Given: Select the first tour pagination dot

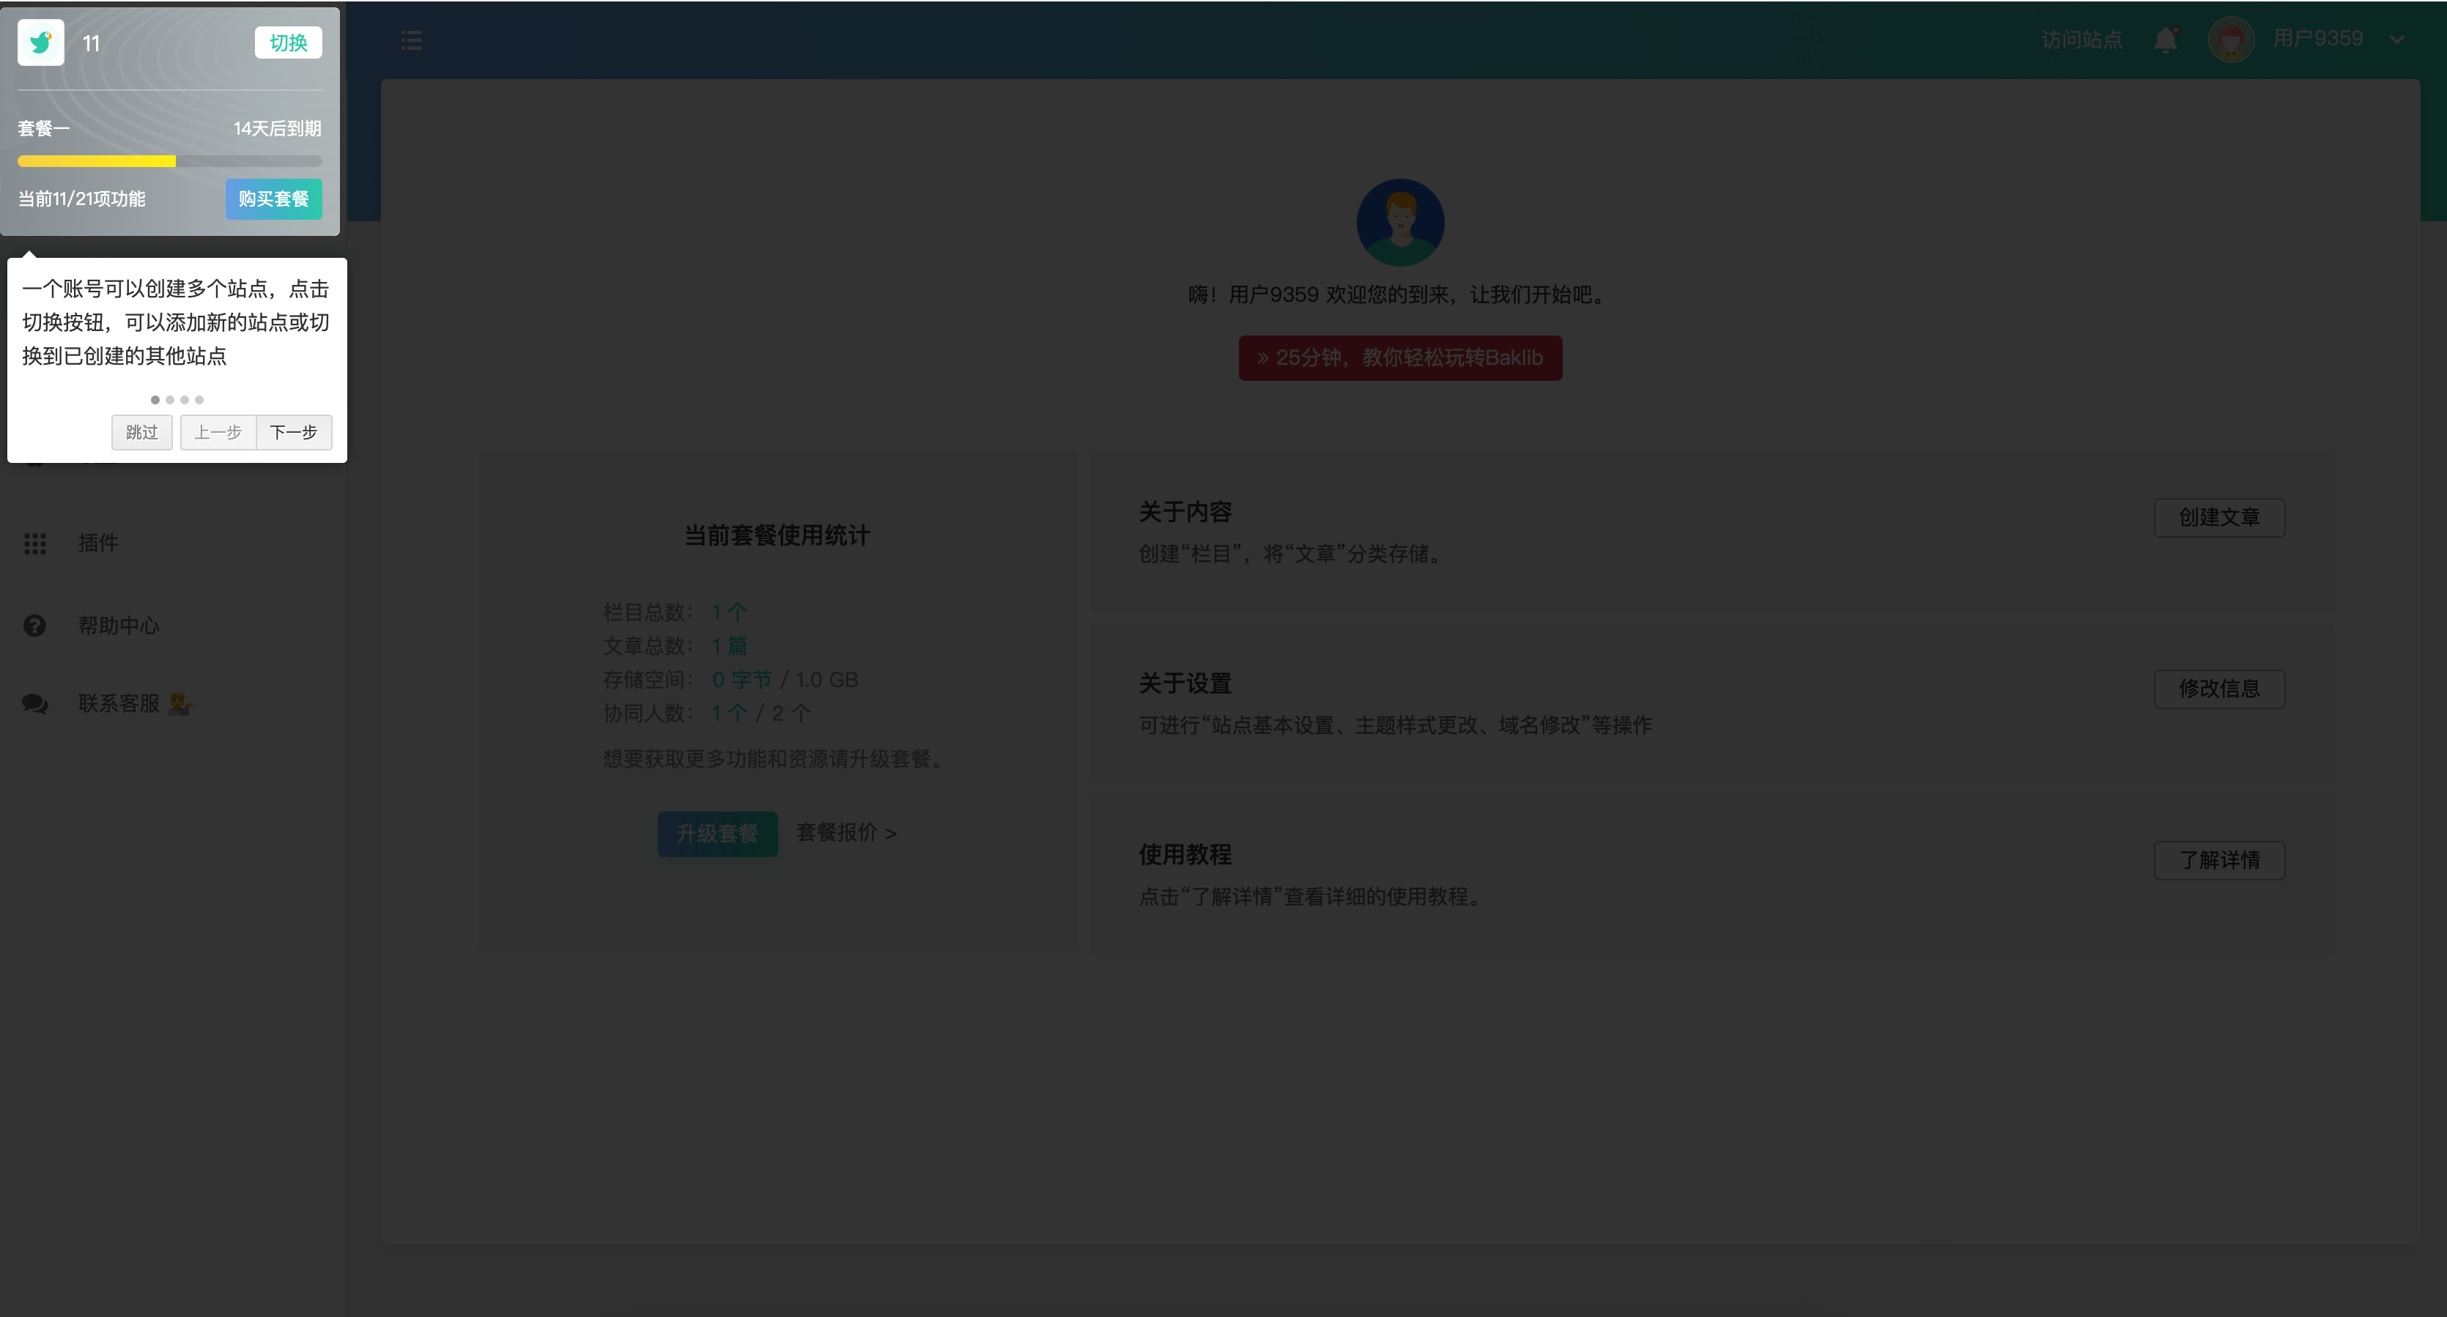Looking at the screenshot, I should 156,400.
